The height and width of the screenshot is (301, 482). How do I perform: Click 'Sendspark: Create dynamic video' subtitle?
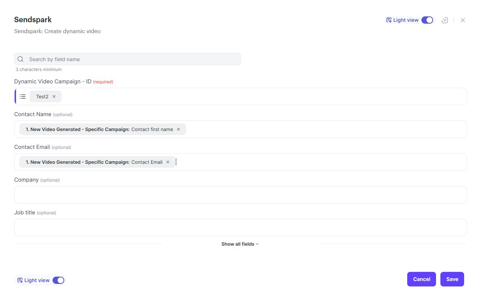(57, 31)
